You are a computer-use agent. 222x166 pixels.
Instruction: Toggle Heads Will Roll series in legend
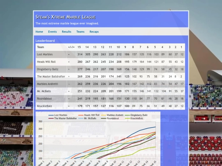88,115
